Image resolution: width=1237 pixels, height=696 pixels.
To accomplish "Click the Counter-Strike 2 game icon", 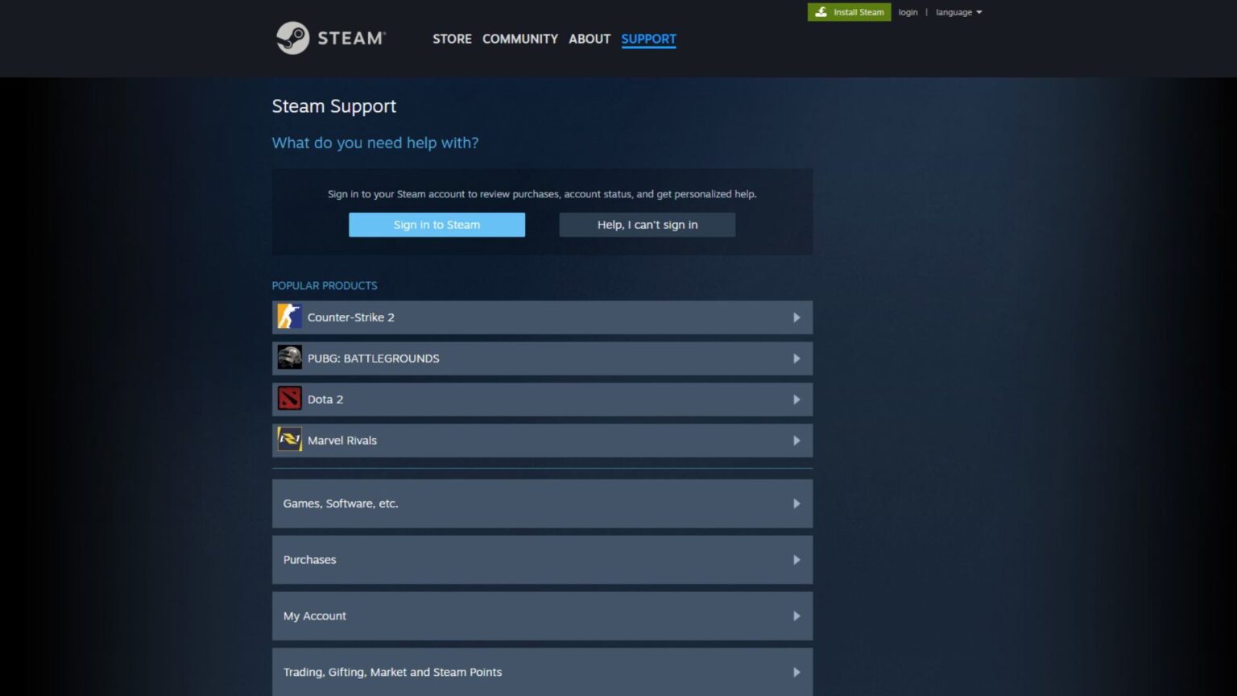I will pyautogui.click(x=289, y=317).
